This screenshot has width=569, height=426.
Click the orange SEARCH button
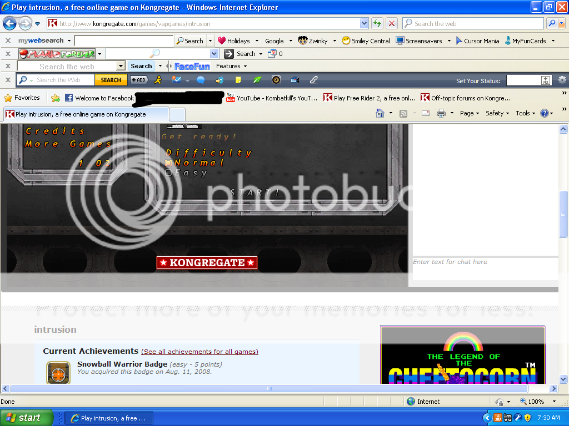click(x=111, y=80)
